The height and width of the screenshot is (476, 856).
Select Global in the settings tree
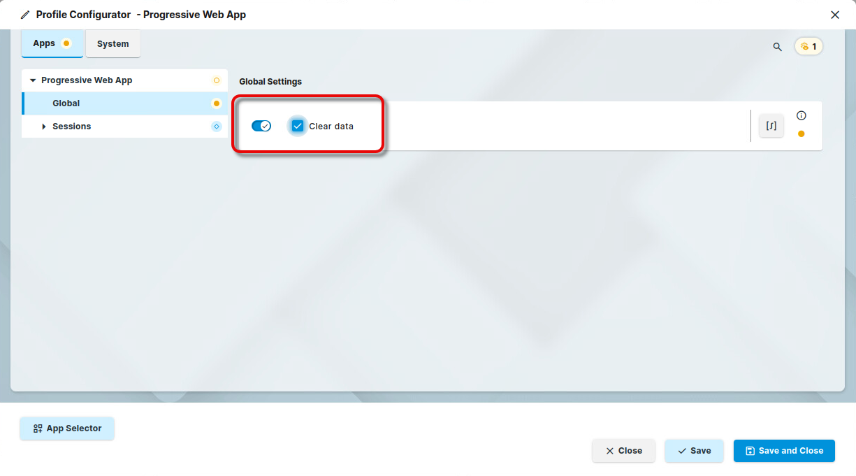click(x=66, y=103)
